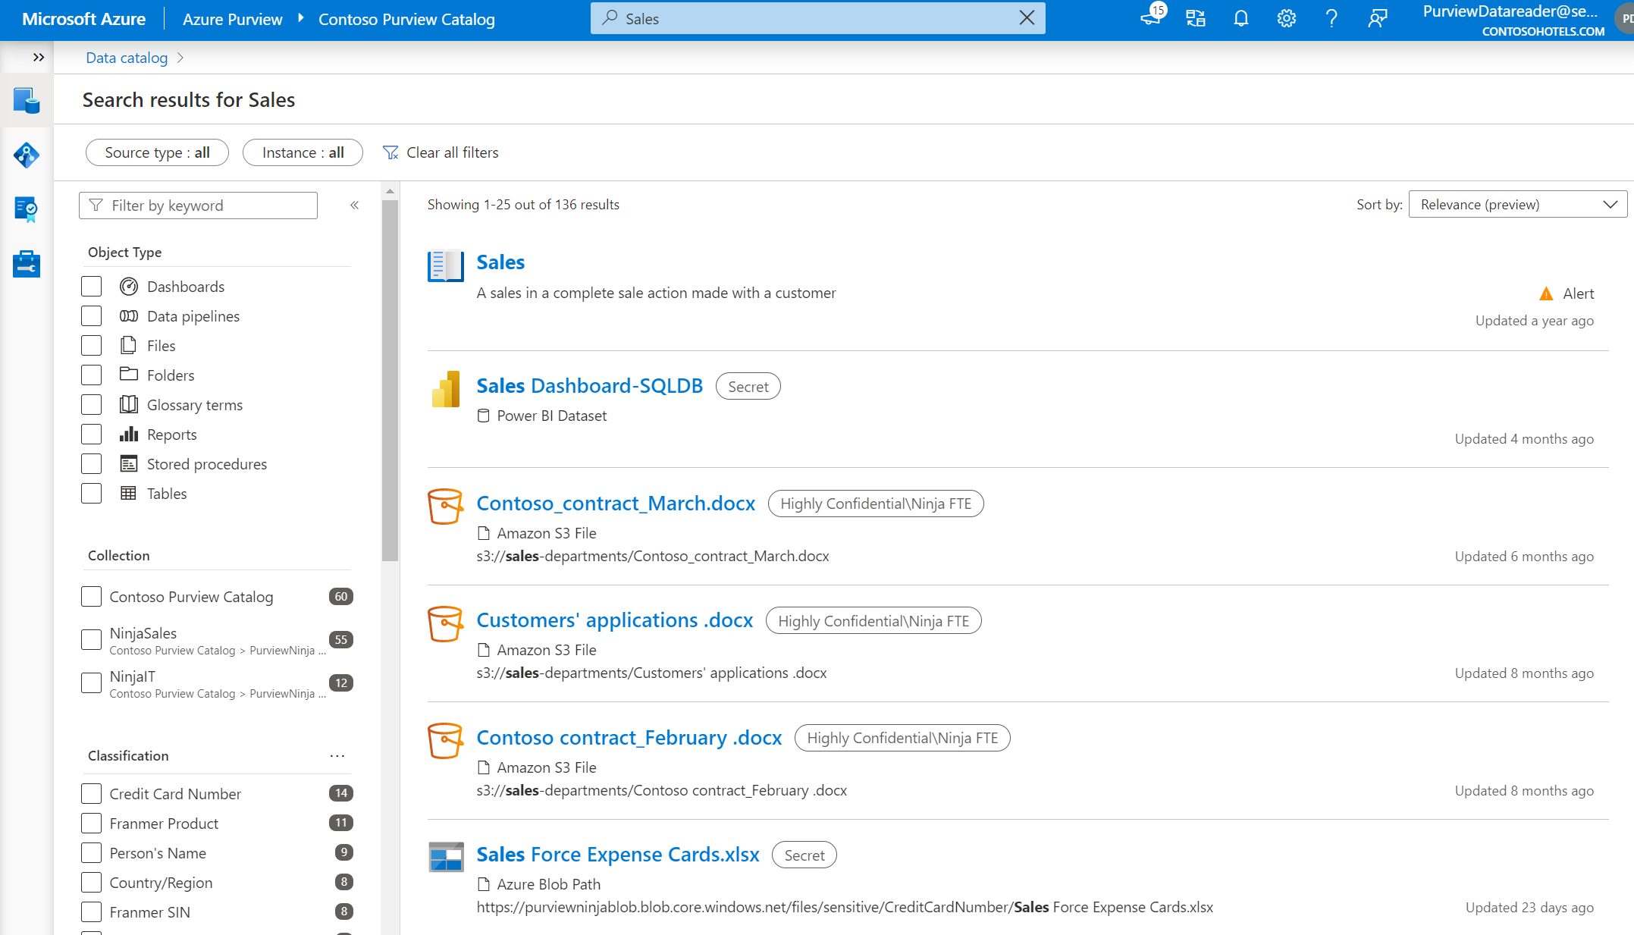The image size is (1634, 935).
Task: Clear the Sales search box with X
Action: [1027, 18]
